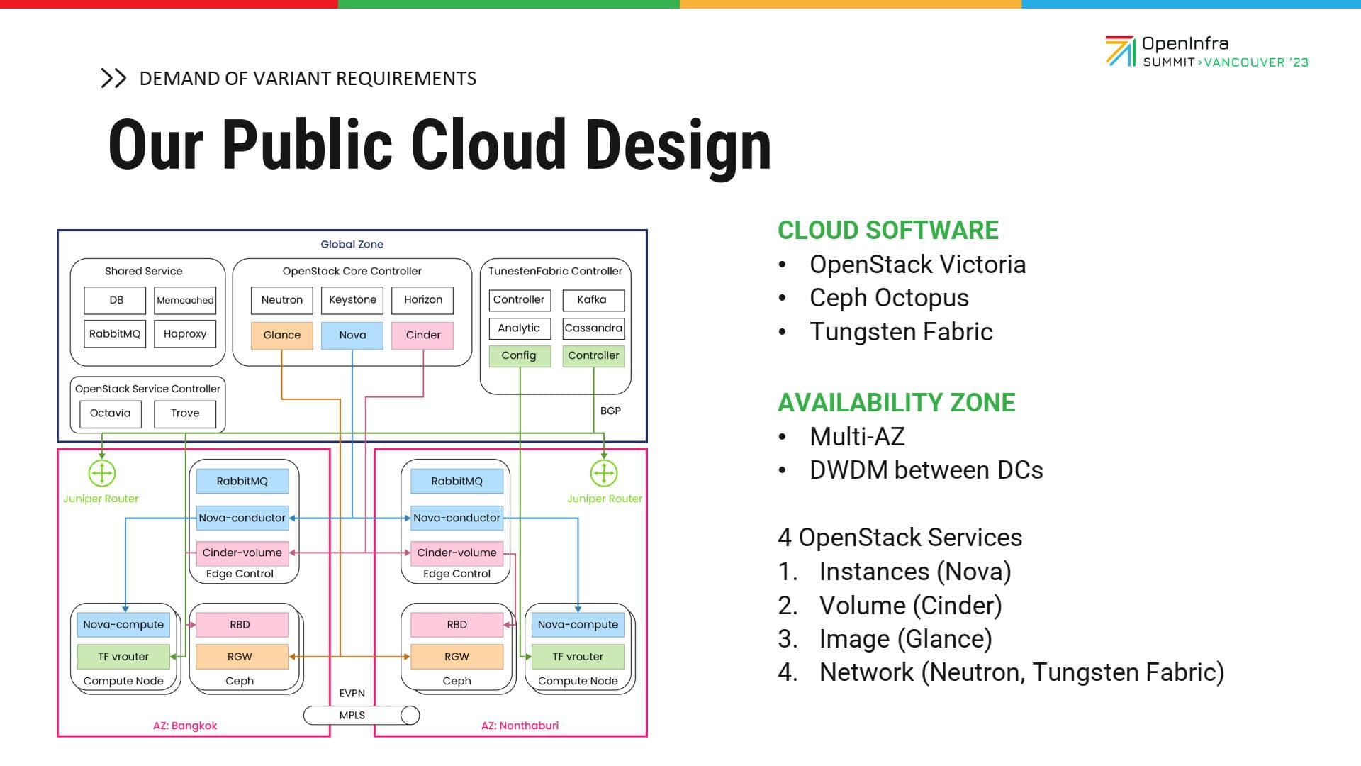Select the Analytic box
1361x766 pixels.
(x=520, y=328)
